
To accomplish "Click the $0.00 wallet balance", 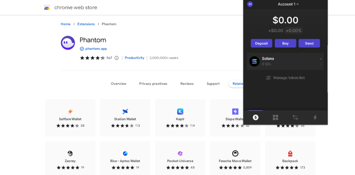I will [x=285, y=20].
